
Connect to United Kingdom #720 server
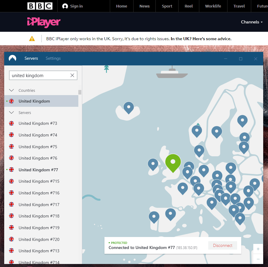(x=41, y=239)
